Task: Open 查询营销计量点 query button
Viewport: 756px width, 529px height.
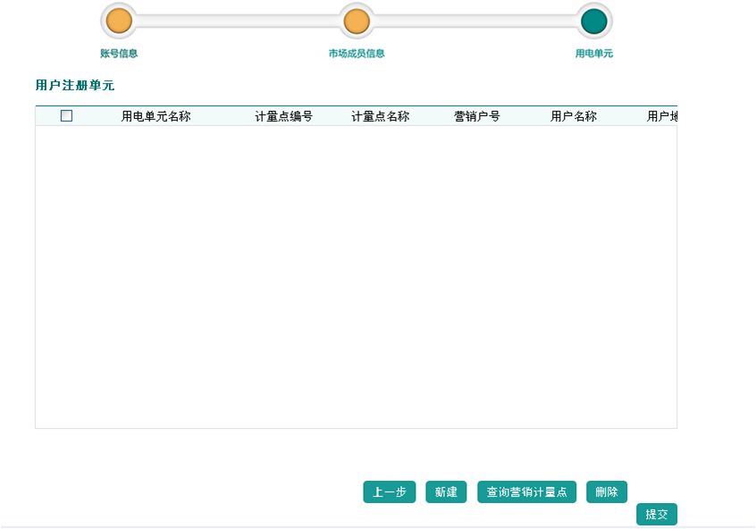Action: point(526,492)
